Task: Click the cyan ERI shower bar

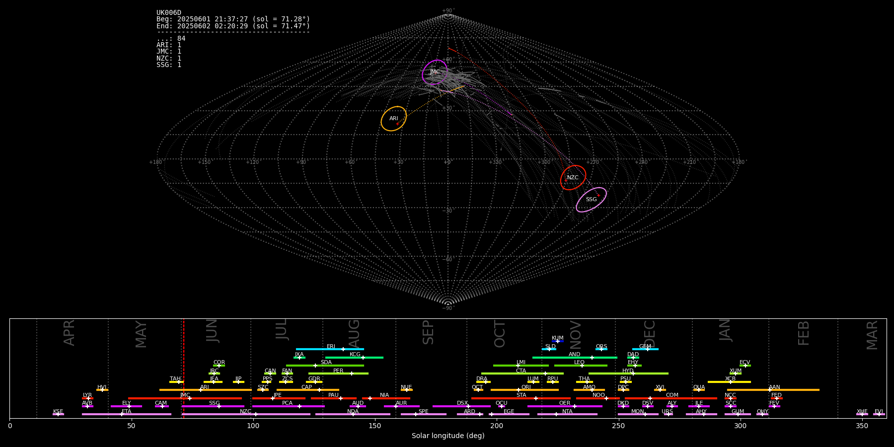Action: click(x=330, y=349)
